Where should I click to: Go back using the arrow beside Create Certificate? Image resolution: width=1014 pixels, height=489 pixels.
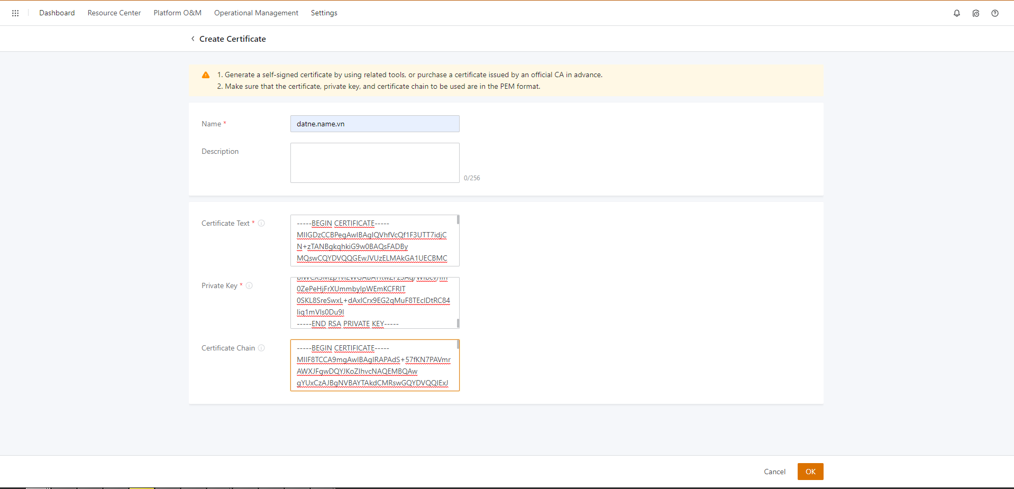pyautogui.click(x=193, y=39)
